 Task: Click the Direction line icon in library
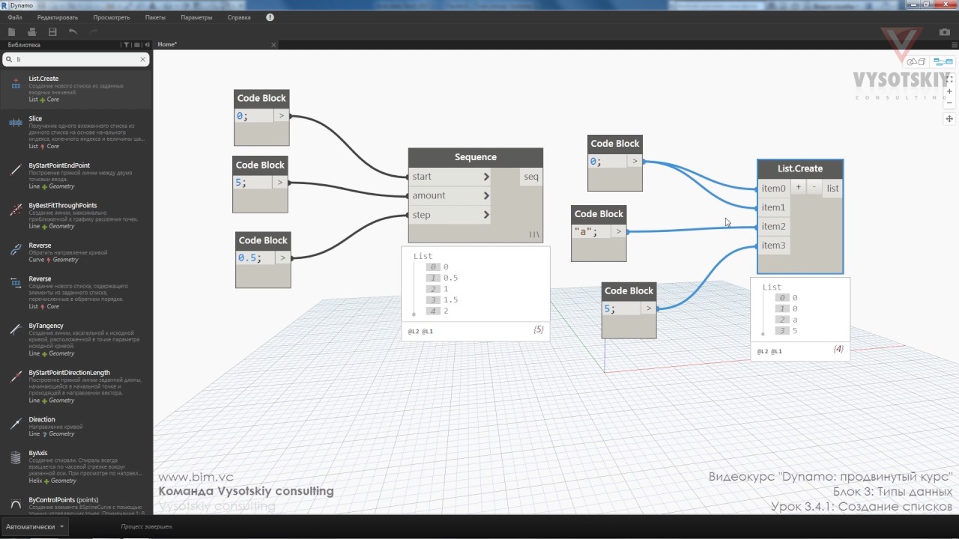pos(15,424)
